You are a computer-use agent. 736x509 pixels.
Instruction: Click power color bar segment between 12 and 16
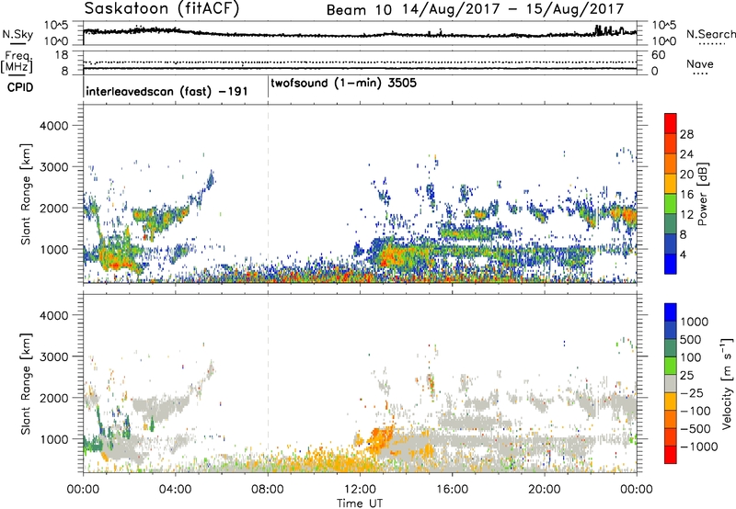pyautogui.click(x=671, y=204)
